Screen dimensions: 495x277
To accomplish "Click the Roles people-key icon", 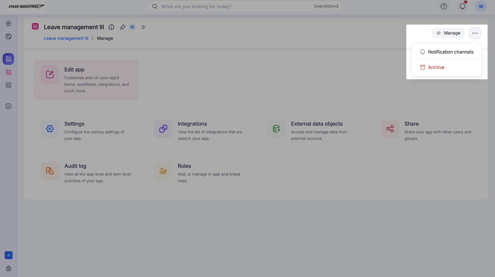I will click(x=163, y=171).
